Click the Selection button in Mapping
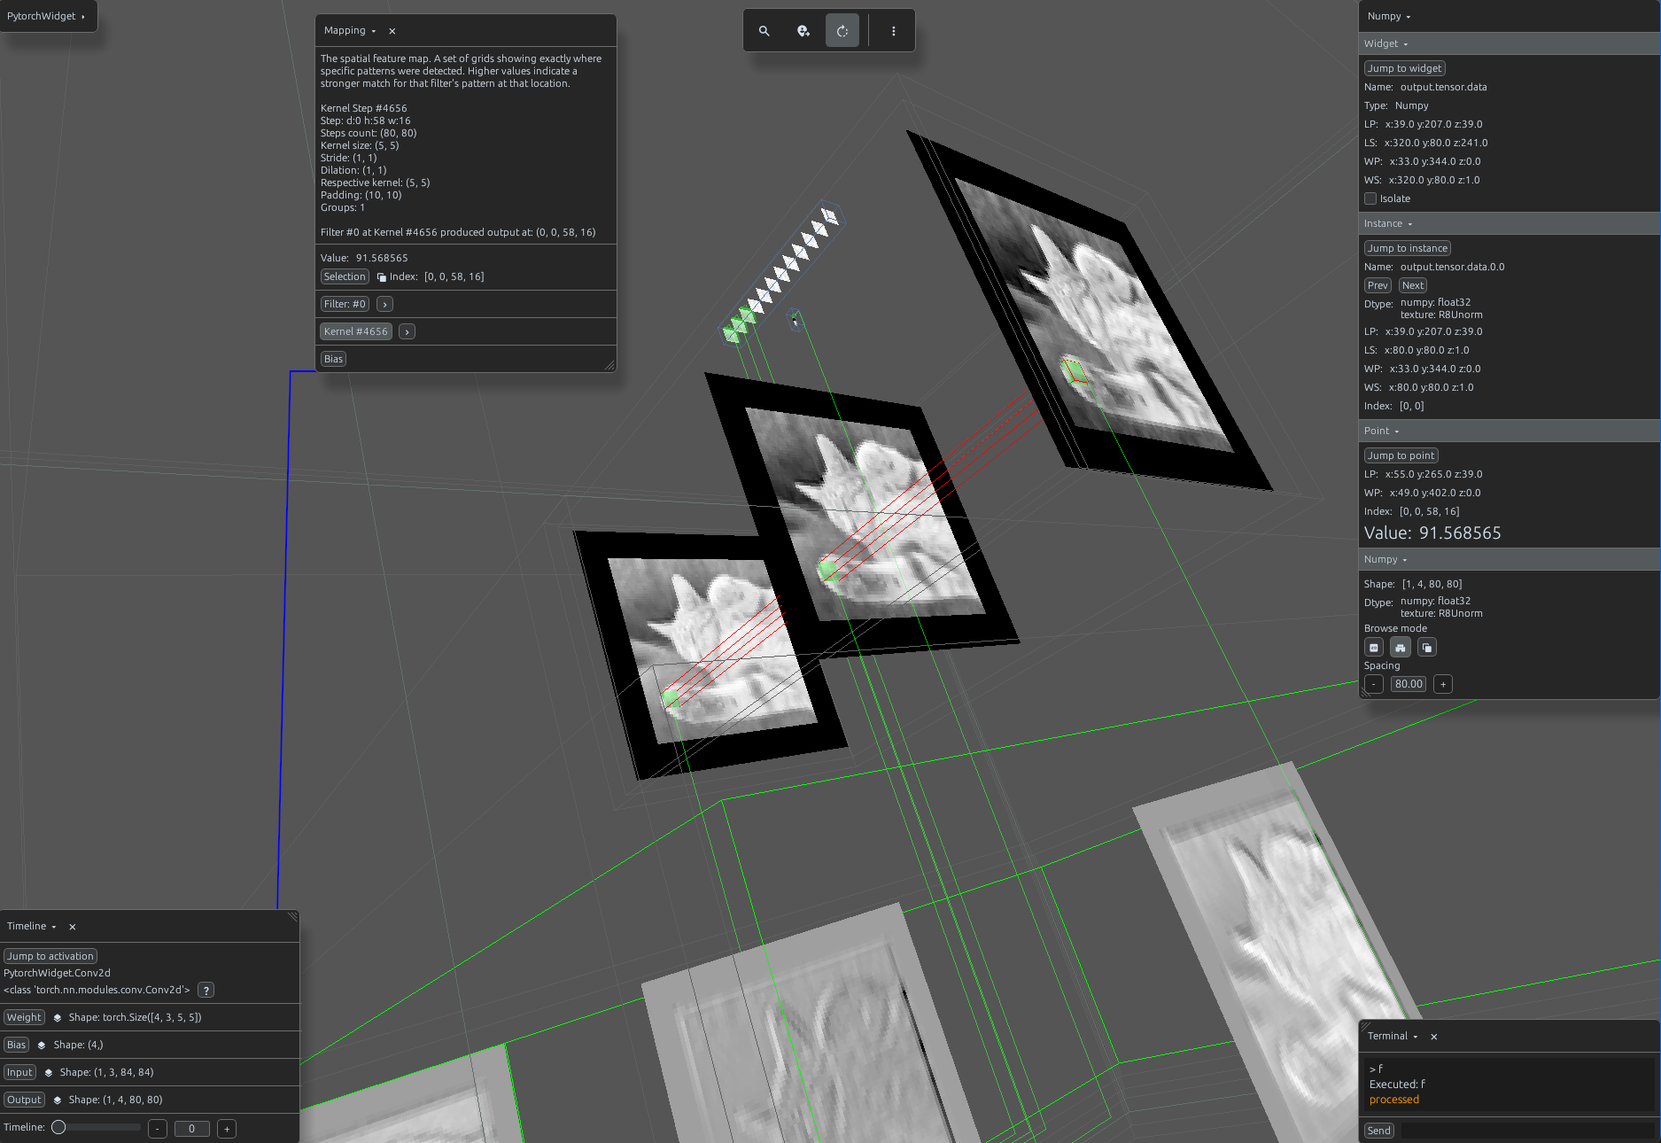This screenshot has width=1661, height=1143. tap(345, 276)
